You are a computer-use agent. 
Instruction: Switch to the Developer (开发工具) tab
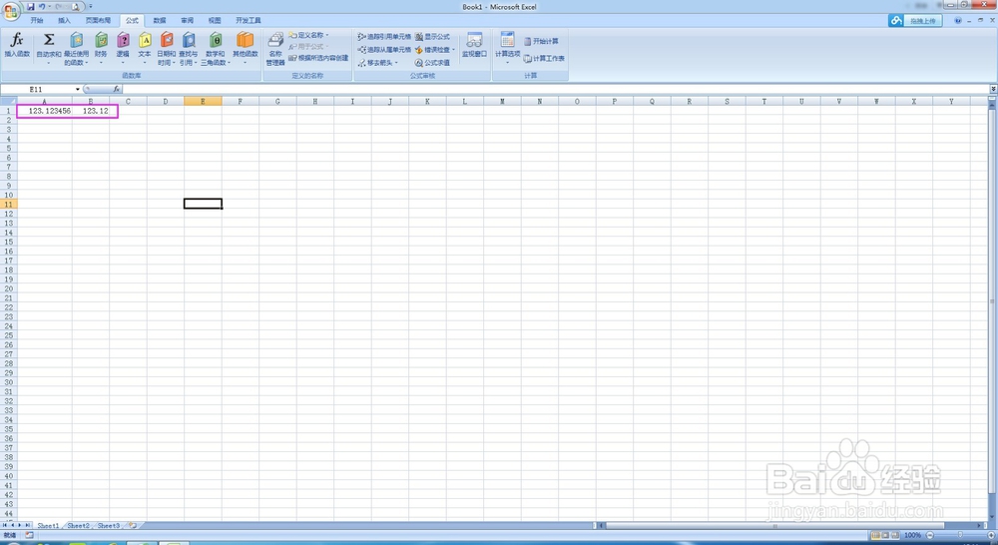point(249,20)
